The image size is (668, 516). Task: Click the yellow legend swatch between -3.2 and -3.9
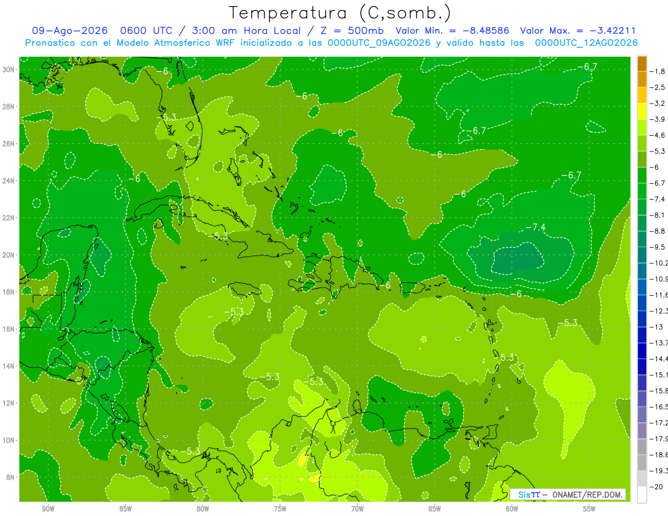(x=642, y=111)
